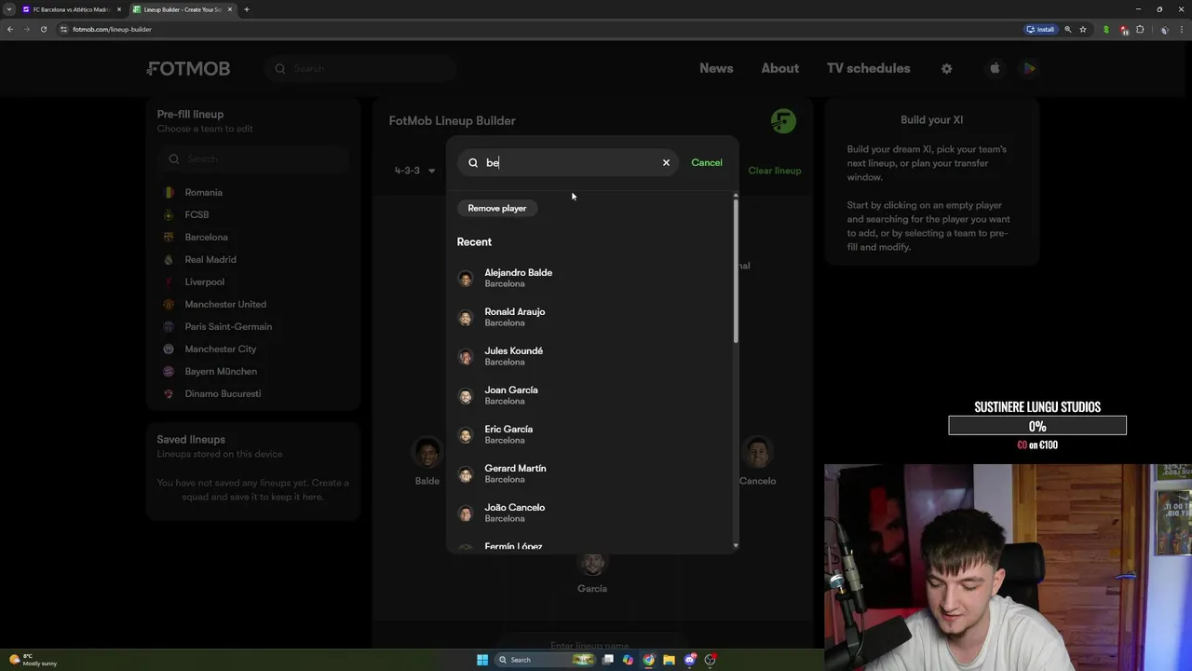
Task: Open the weather widget on the taskbar
Action: click(34, 660)
